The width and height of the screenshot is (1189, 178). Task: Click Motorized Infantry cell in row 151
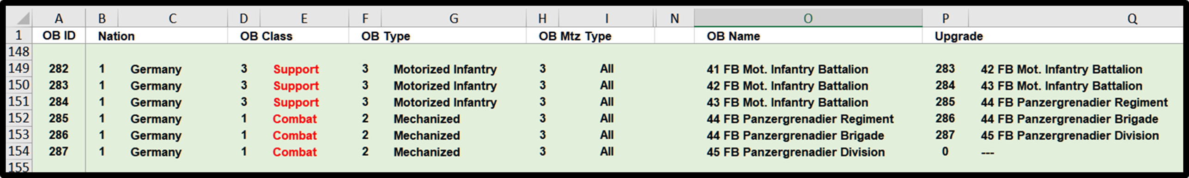pos(445,102)
